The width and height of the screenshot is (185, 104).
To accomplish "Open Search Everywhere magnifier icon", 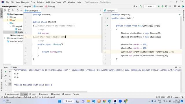I will point(175,6).
